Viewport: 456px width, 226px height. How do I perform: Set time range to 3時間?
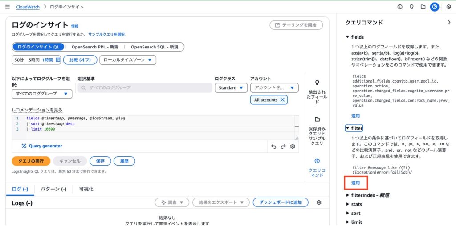click(x=34, y=60)
